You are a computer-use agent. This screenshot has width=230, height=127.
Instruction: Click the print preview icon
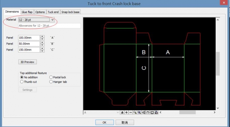157,112
